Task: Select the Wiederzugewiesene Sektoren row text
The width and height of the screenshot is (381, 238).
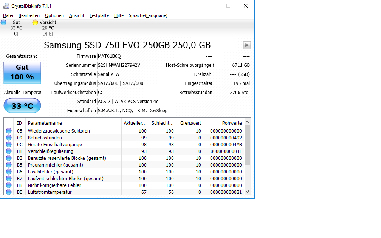Action: (x=59, y=131)
